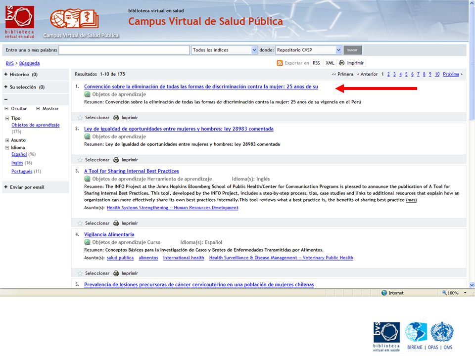Collapse the Idioma filter group
This screenshot has height=356, width=475.
[7, 148]
